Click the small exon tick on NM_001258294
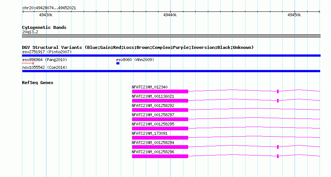Screen dimensions: 331x177 coord(278,147)
